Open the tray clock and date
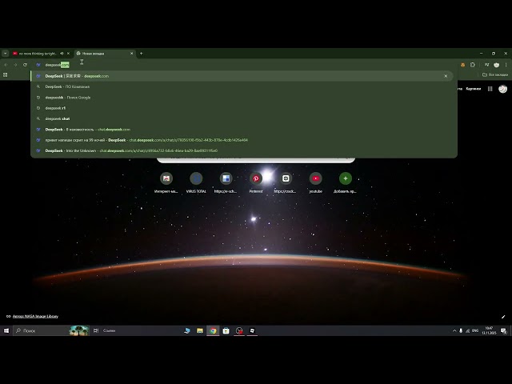This screenshot has height=384, width=512. (489, 330)
